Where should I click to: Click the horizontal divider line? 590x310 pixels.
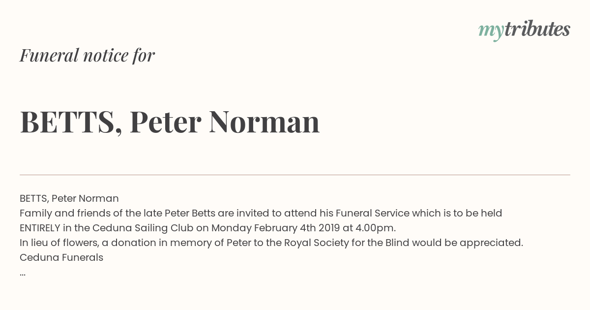[295, 175]
